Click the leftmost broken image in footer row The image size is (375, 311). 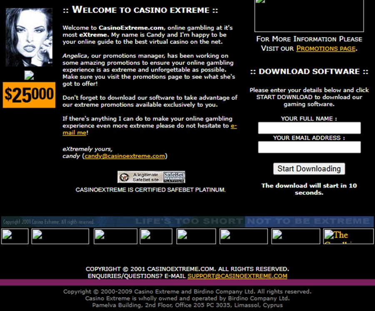point(15,236)
